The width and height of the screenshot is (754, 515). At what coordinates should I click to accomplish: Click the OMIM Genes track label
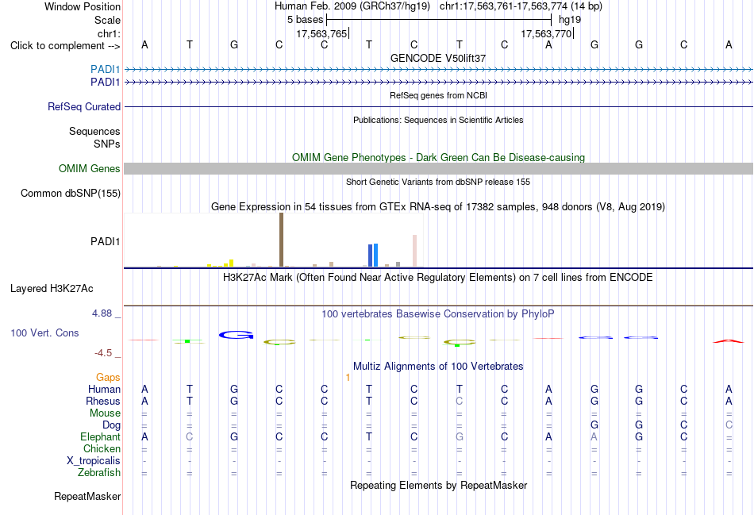(x=90, y=169)
